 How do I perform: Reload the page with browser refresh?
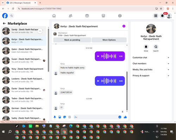coord(13,9)
